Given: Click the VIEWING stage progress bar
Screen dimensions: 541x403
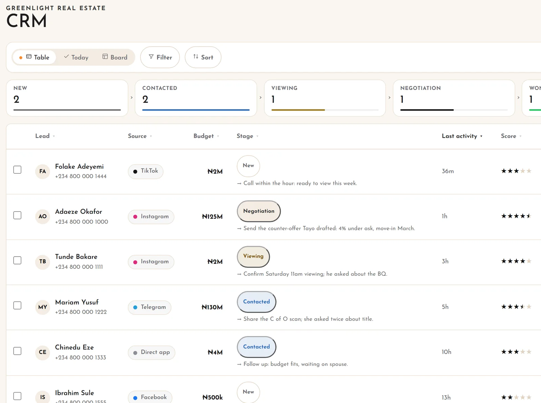Looking at the screenshot, I should click(325, 110).
